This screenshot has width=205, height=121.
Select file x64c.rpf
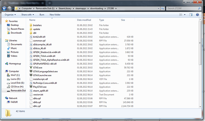[37, 106]
